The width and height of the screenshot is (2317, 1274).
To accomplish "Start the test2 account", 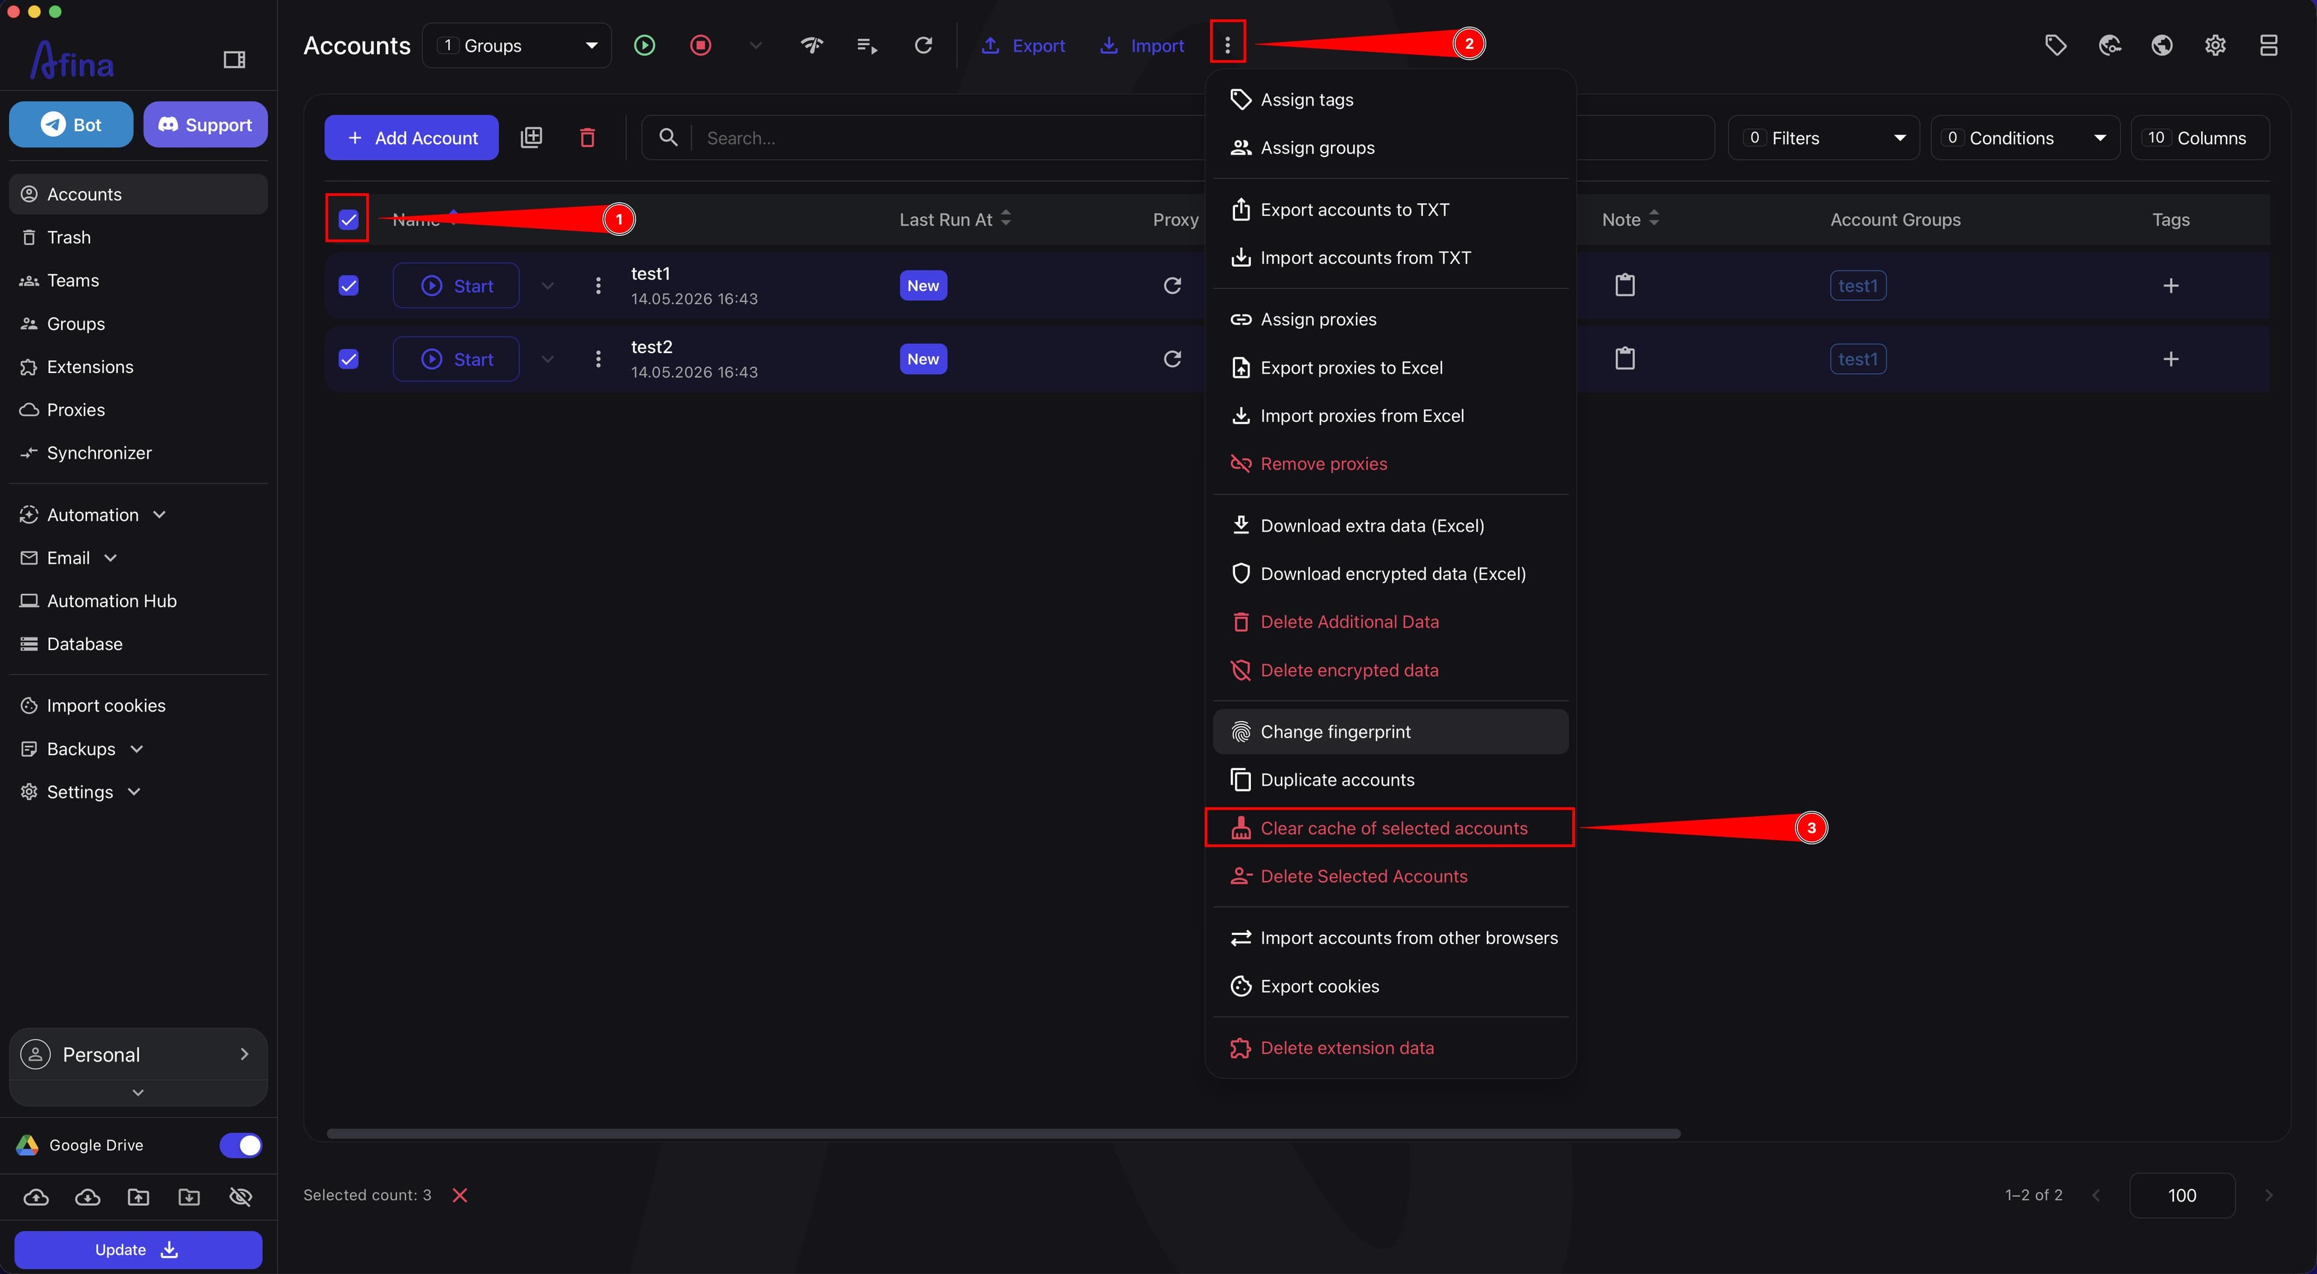I will point(456,359).
